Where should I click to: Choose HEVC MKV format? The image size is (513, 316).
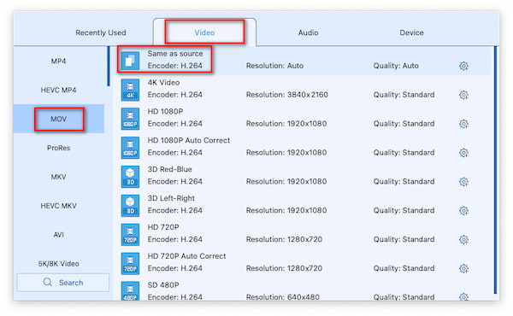click(58, 206)
